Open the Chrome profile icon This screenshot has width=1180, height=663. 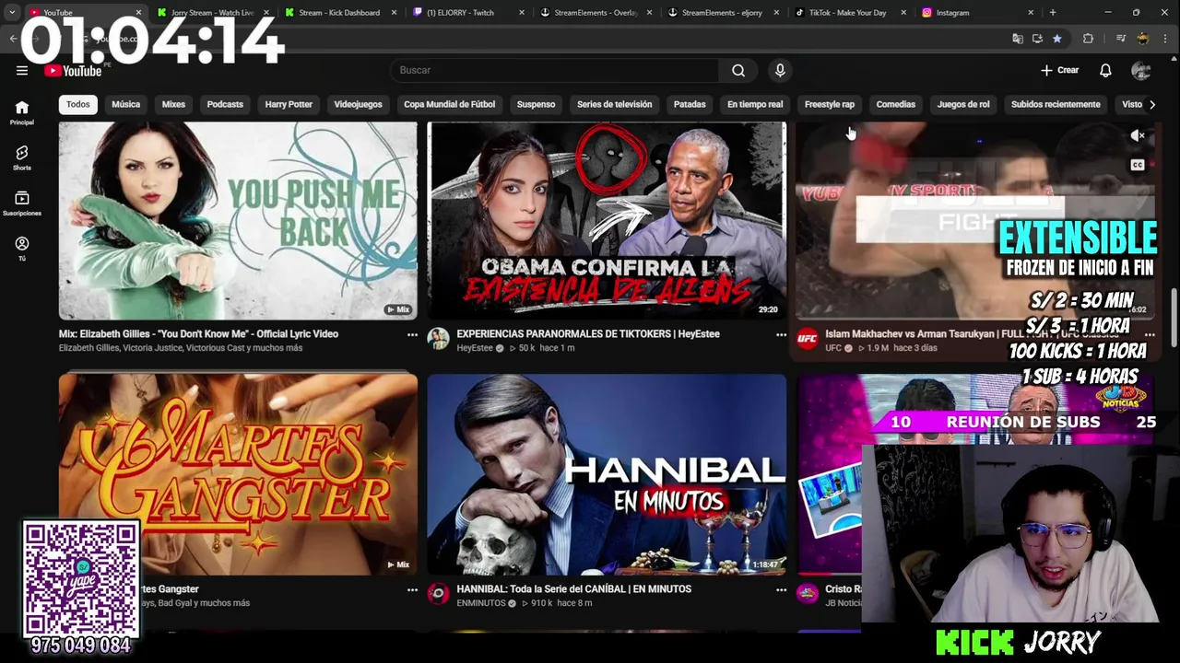pos(1143,39)
